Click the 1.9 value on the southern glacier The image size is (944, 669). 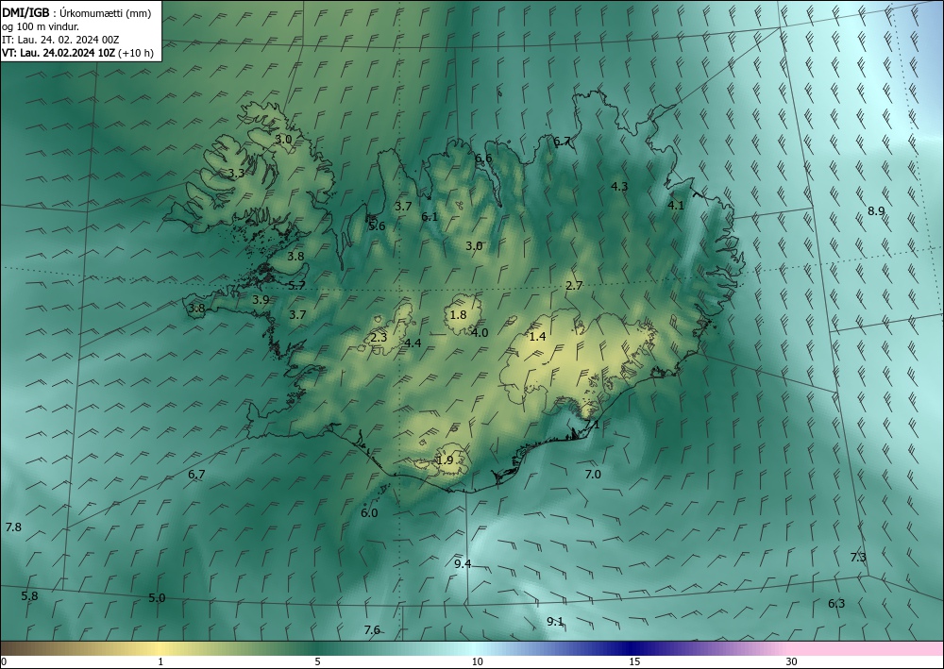tap(445, 460)
